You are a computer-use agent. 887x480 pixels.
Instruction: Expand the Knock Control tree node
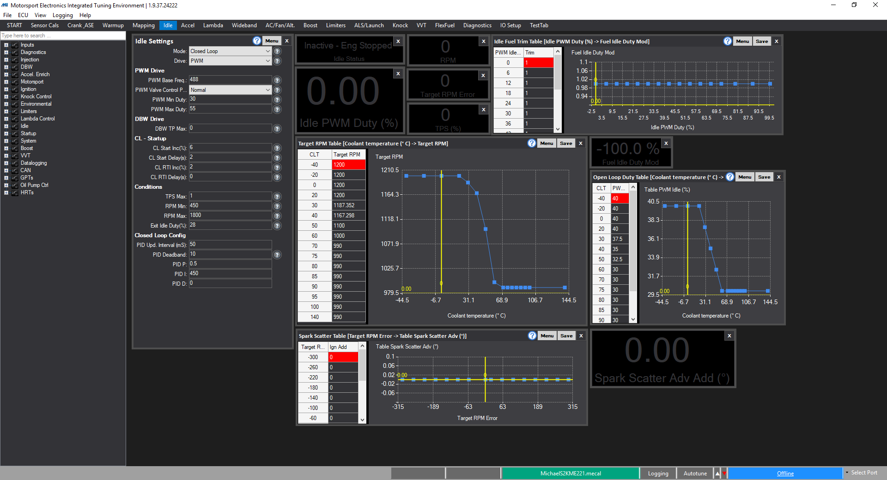6,96
